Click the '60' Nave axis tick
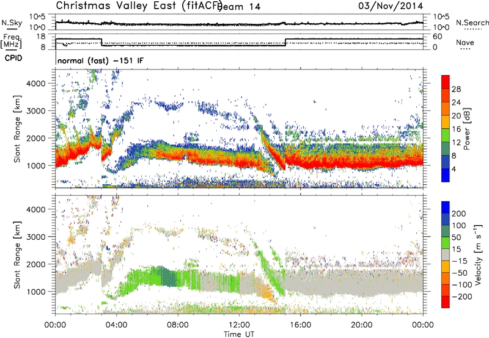This screenshot has height=338, width=489. [x=438, y=37]
